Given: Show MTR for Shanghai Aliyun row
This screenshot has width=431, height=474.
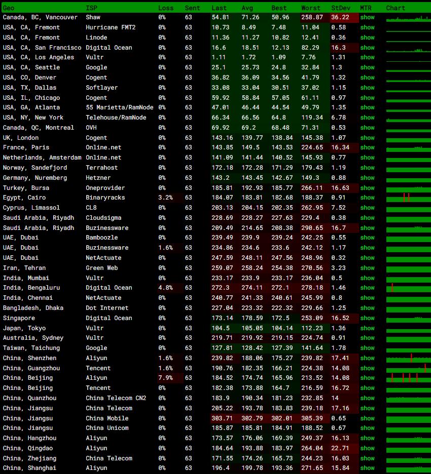Looking at the screenshot, I should 367,468.
